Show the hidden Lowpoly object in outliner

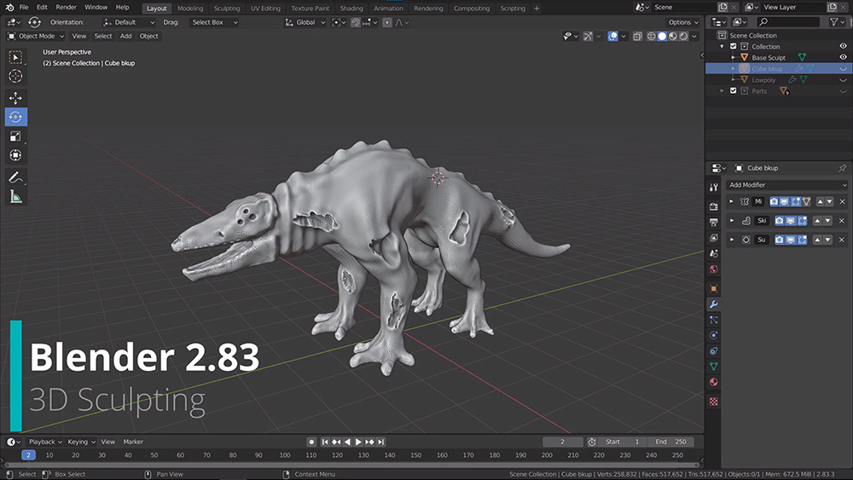[843, 80]
